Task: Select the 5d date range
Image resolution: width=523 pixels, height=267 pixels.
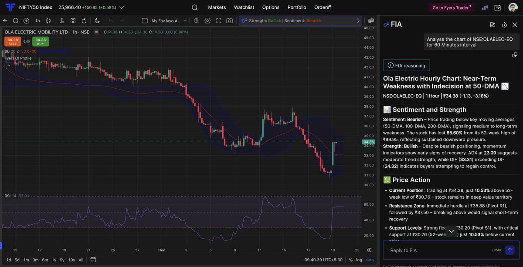Action: (x=17, y=260)
